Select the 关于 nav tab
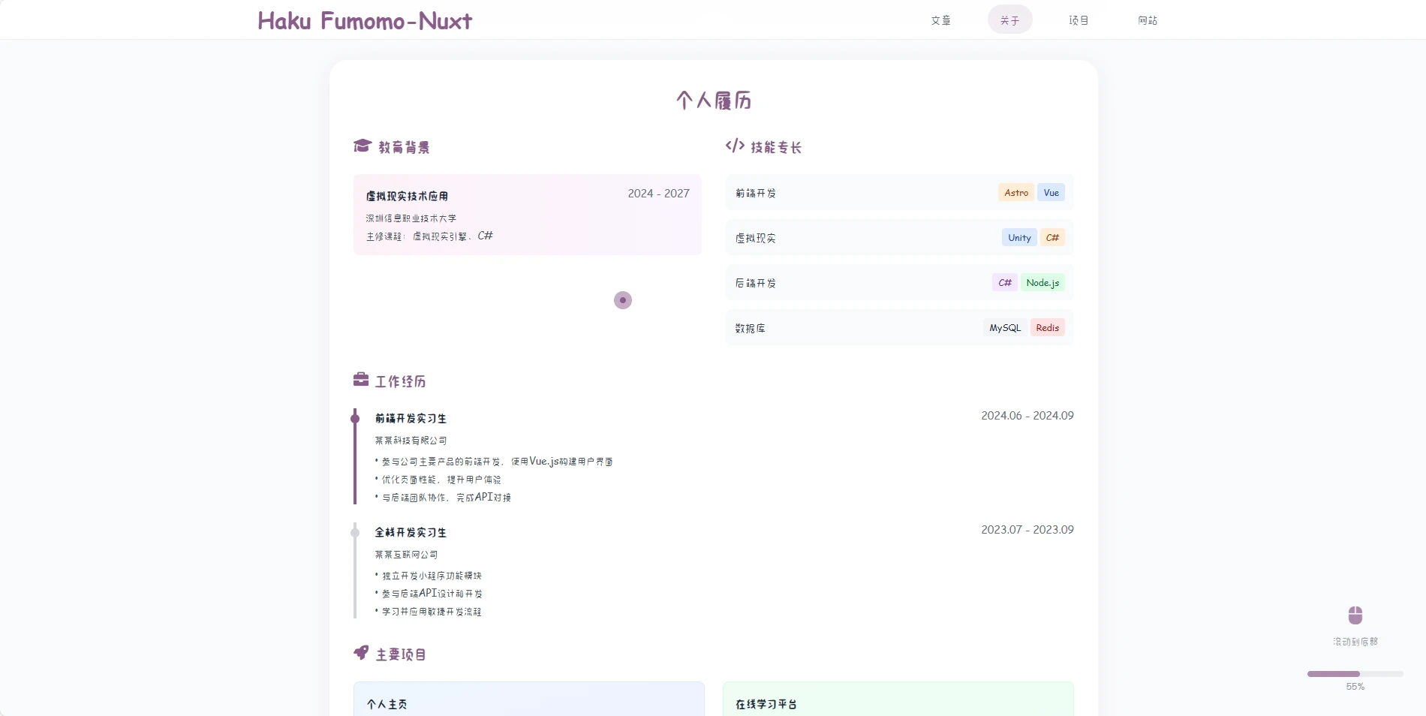Screen dimensions: 1426x716 (x=1010, y=20)
